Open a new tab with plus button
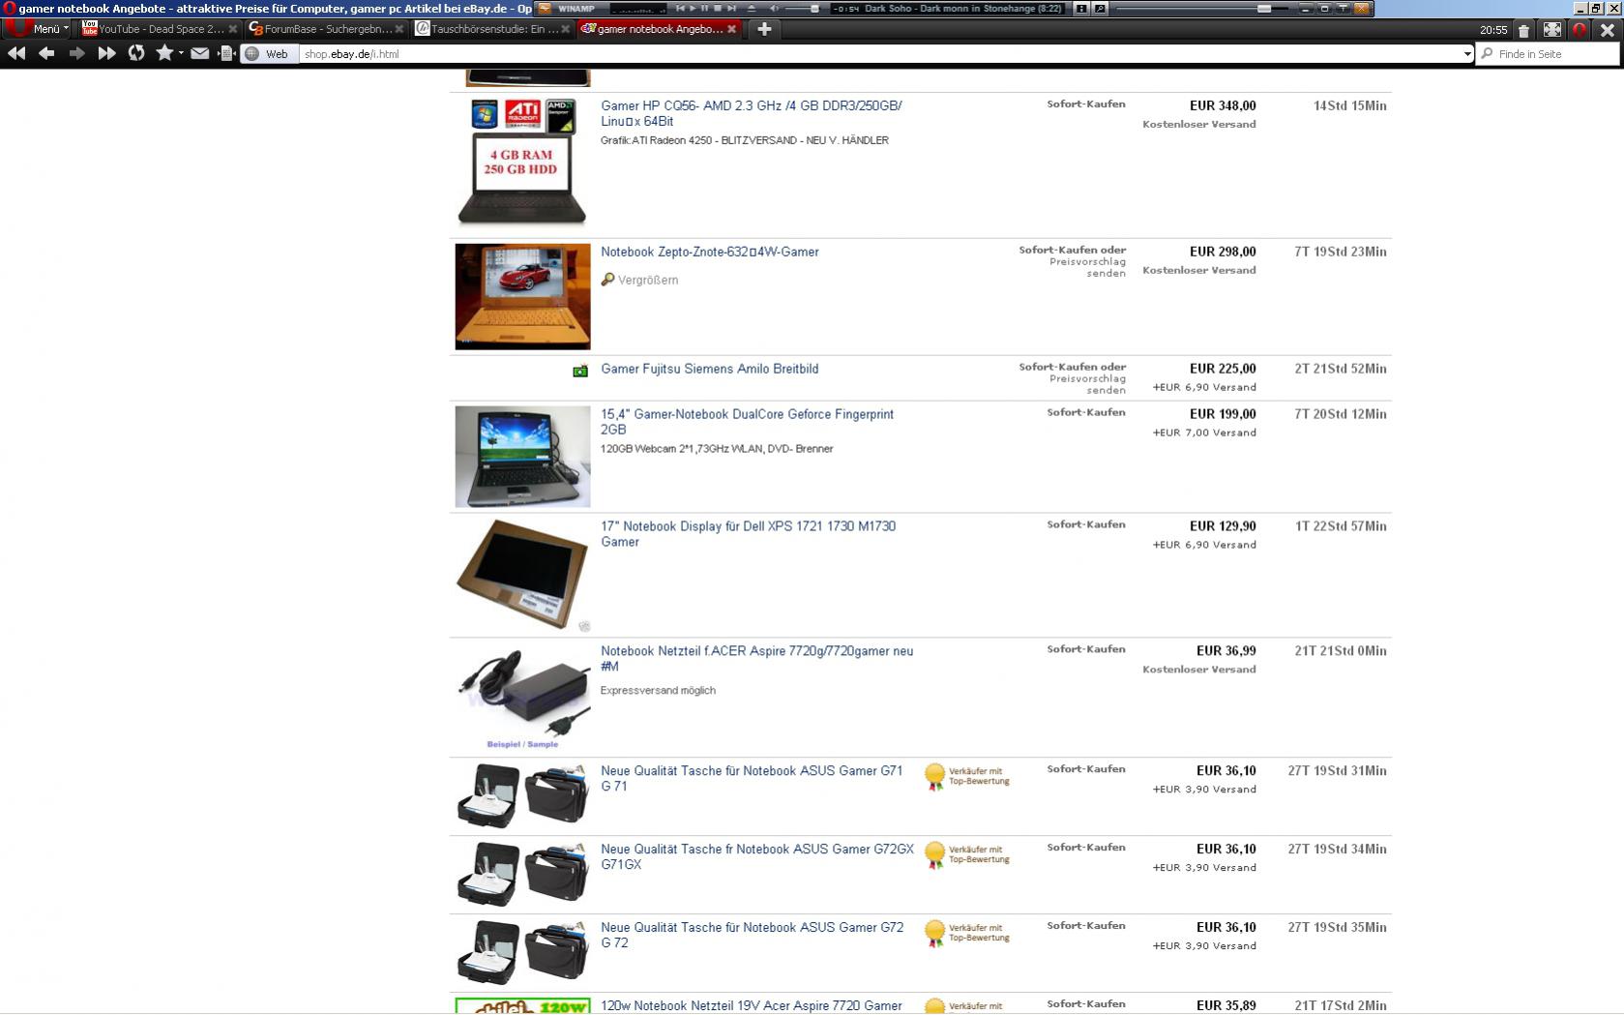Viewport: 1624px width, 1015px height. point(764,29)
